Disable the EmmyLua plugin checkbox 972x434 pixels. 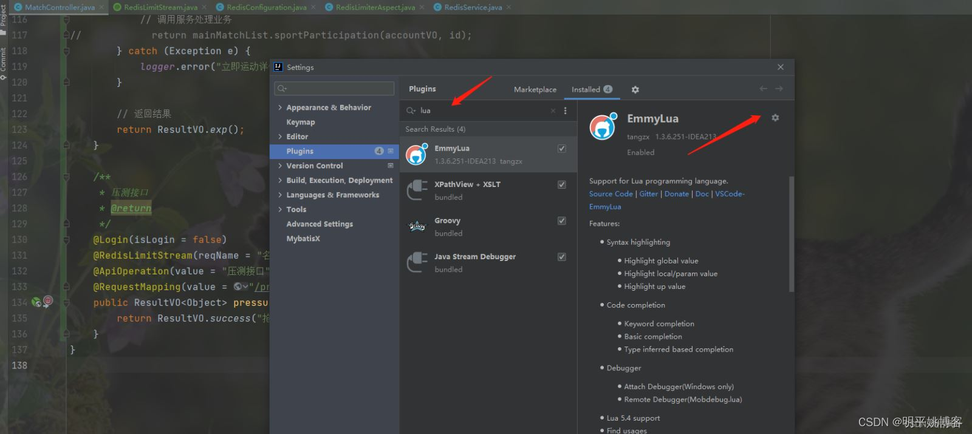point(562,148)
